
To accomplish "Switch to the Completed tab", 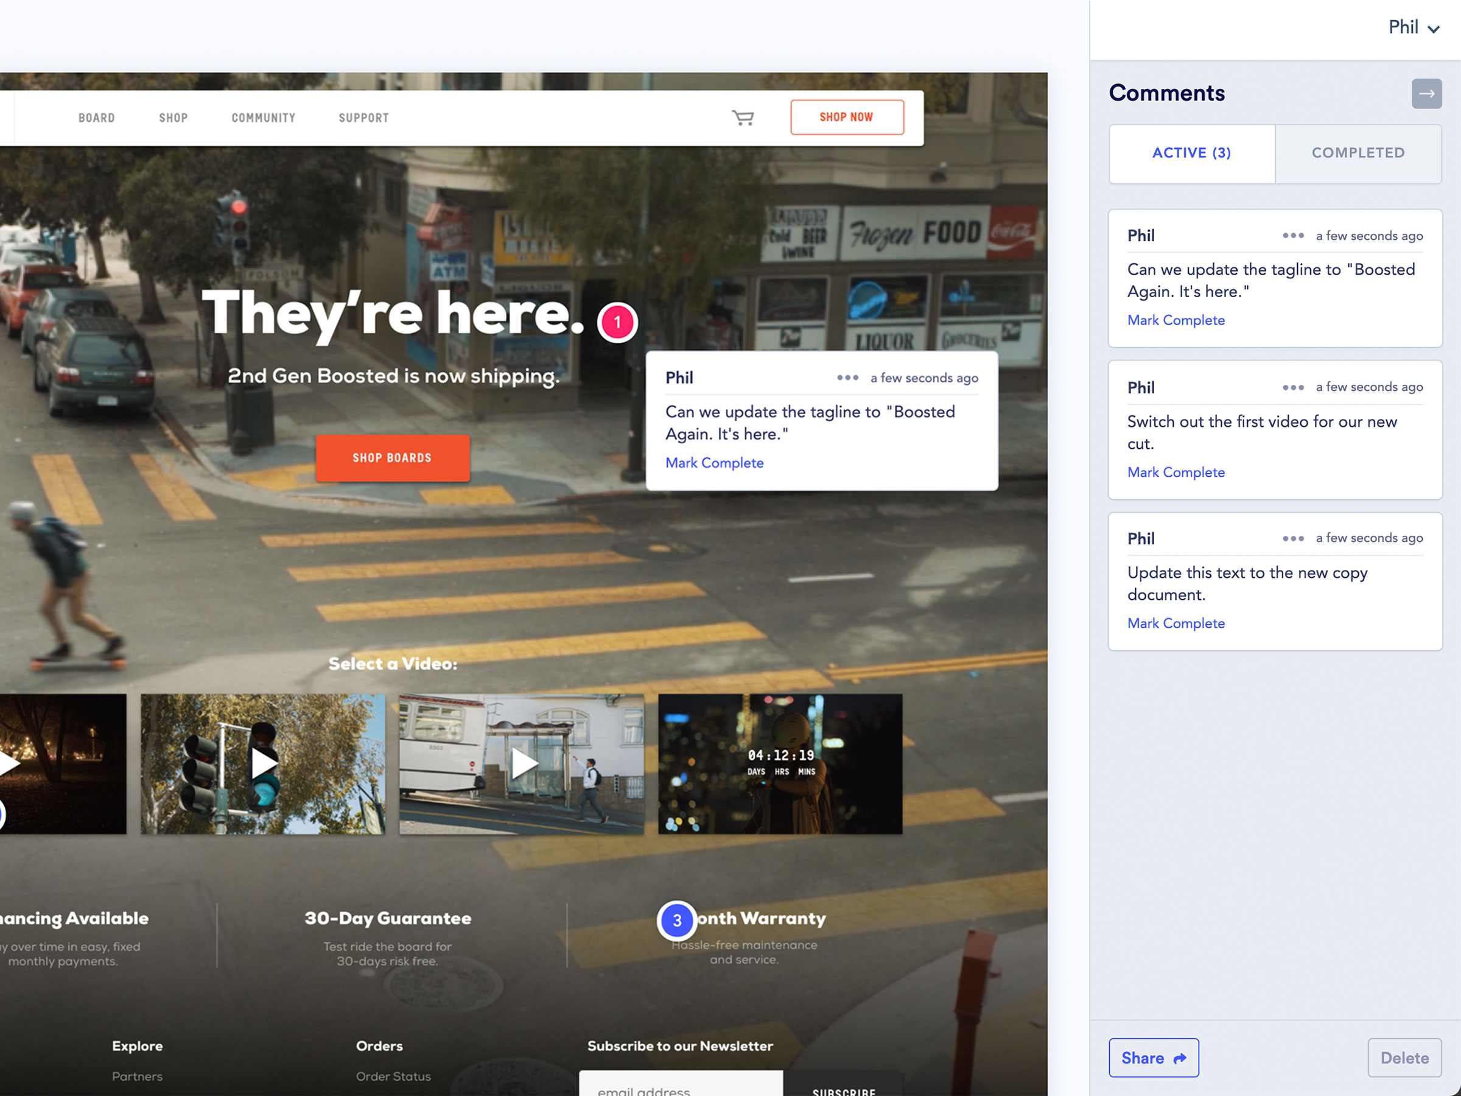I will tap(1358, 153).
